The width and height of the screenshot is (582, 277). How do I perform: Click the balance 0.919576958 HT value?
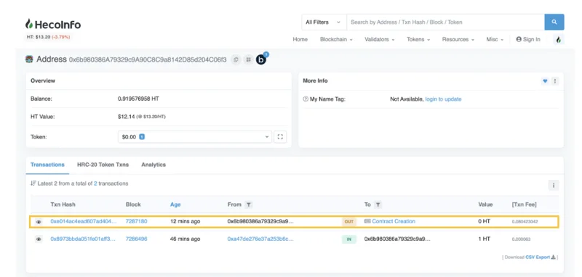138,99
